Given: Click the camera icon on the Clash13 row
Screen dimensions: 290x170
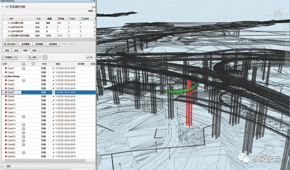Looking at the screenshot, I should pyautogui.click(x=24, y=116).
